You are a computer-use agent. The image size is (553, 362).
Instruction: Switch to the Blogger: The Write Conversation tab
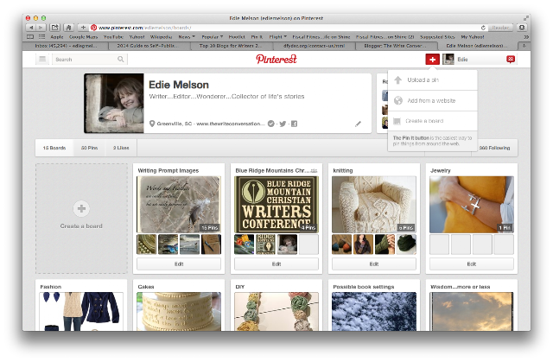(397, 46)
